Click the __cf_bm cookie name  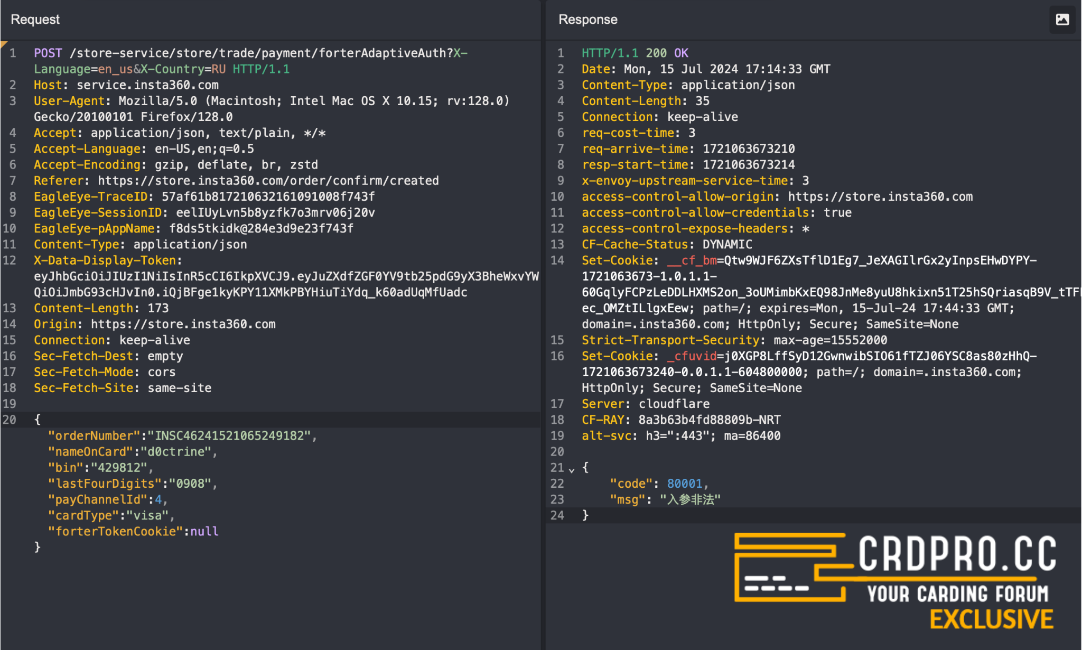point(692,261)
